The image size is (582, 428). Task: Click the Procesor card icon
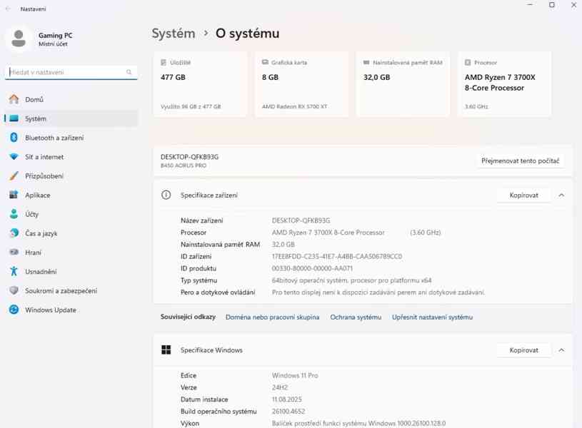[468, 62]
